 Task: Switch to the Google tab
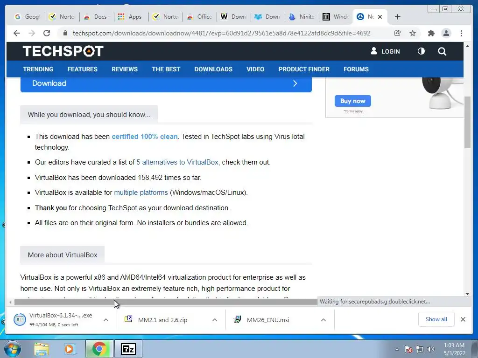(x=28, y=17)
